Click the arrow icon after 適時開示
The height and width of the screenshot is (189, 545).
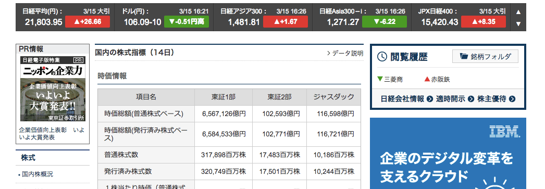(x=471, y=99)
